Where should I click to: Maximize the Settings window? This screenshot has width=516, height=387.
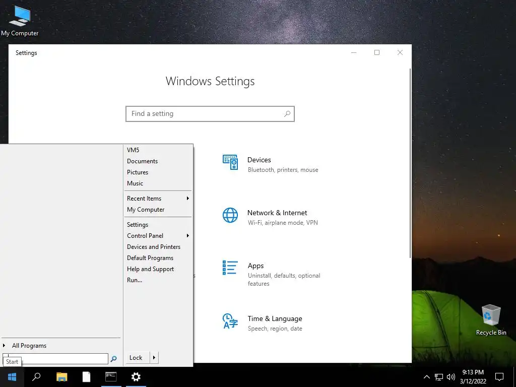tap(377, 52)
